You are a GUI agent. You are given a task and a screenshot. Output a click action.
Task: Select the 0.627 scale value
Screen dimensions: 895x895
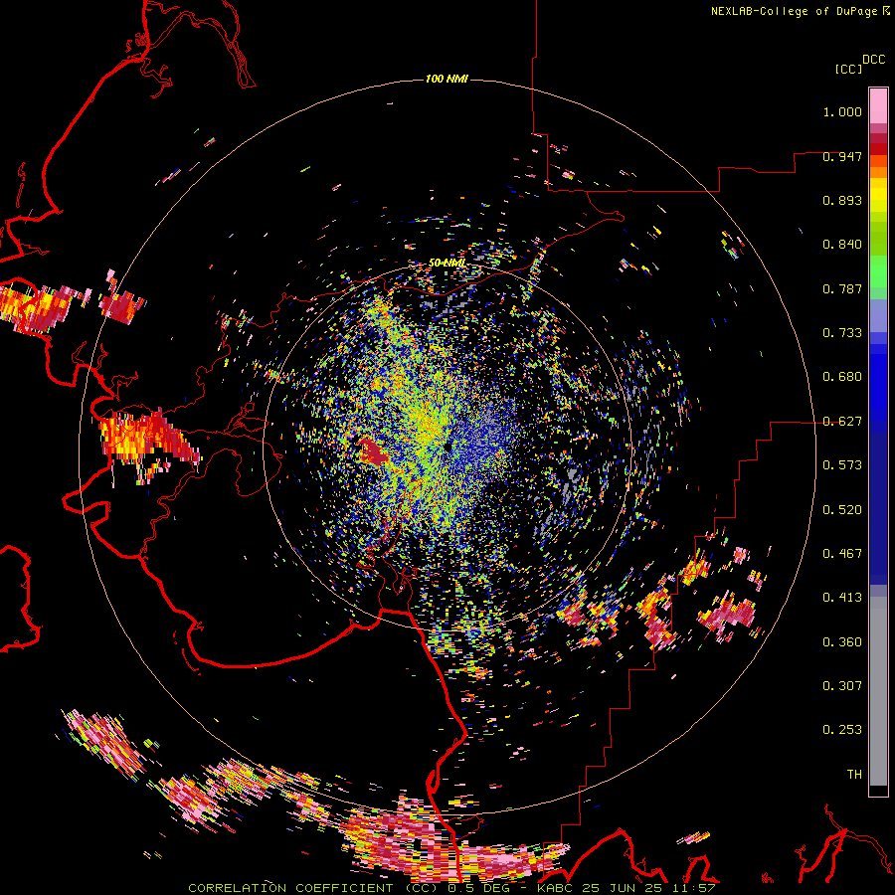click(x=842, y=422)
